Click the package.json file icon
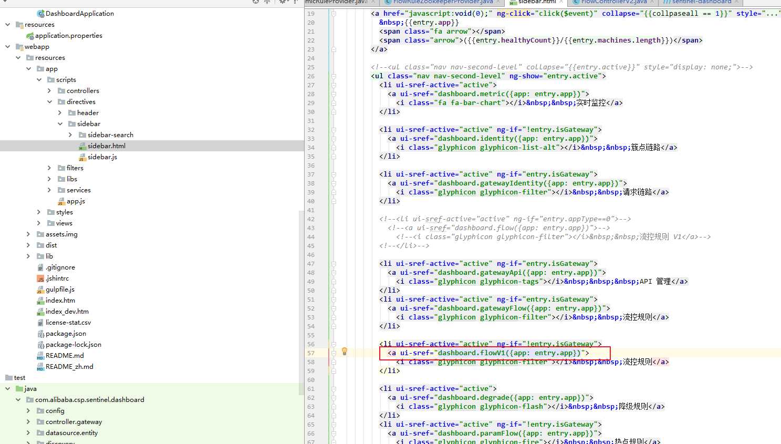 click(40, 334)
